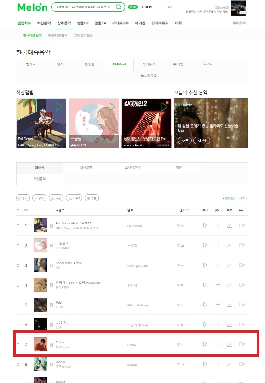Tick the checkbox for song number 3

(x=18, y=265)
